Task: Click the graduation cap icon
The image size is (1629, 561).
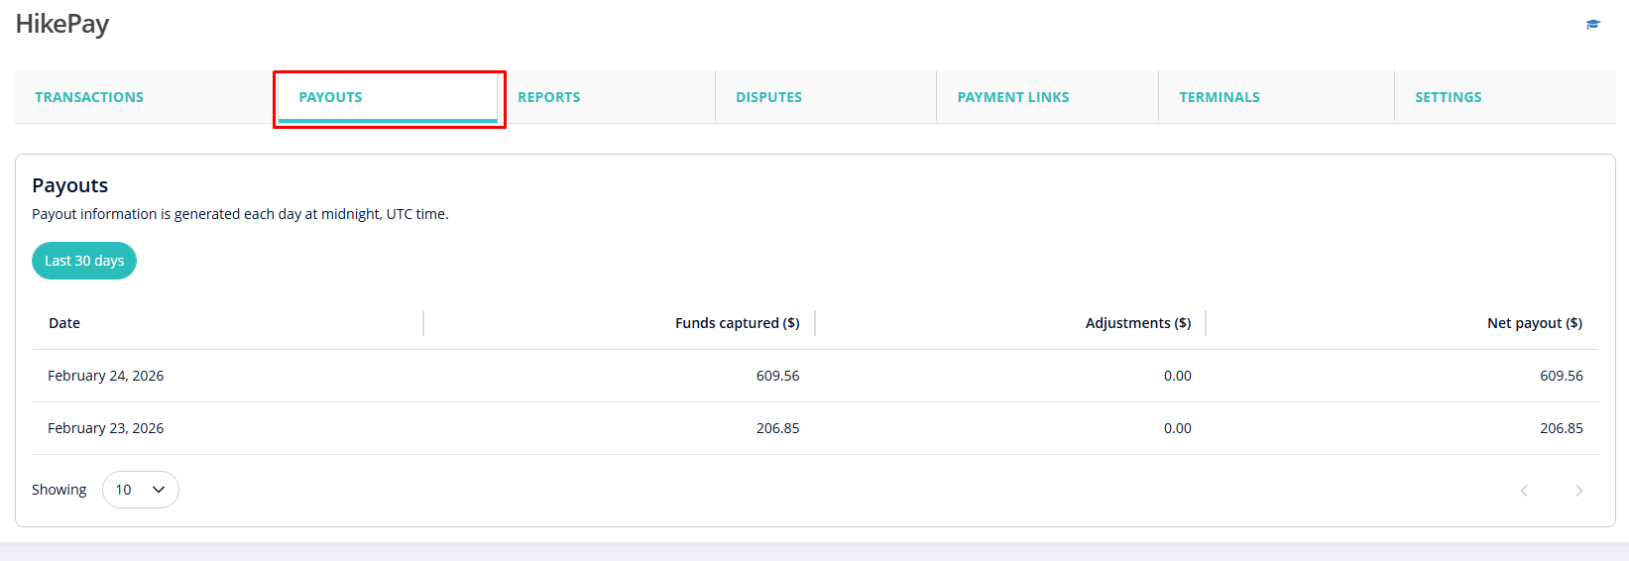Action: 1593,25
